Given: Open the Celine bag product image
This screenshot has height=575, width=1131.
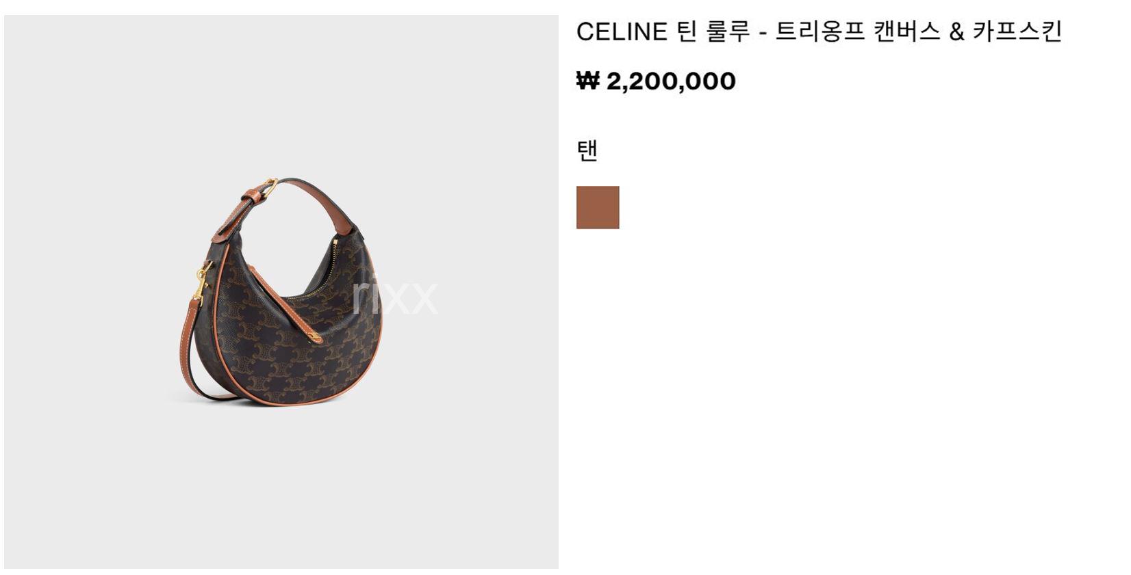Looking at the screenshot, I should point(281,292).
